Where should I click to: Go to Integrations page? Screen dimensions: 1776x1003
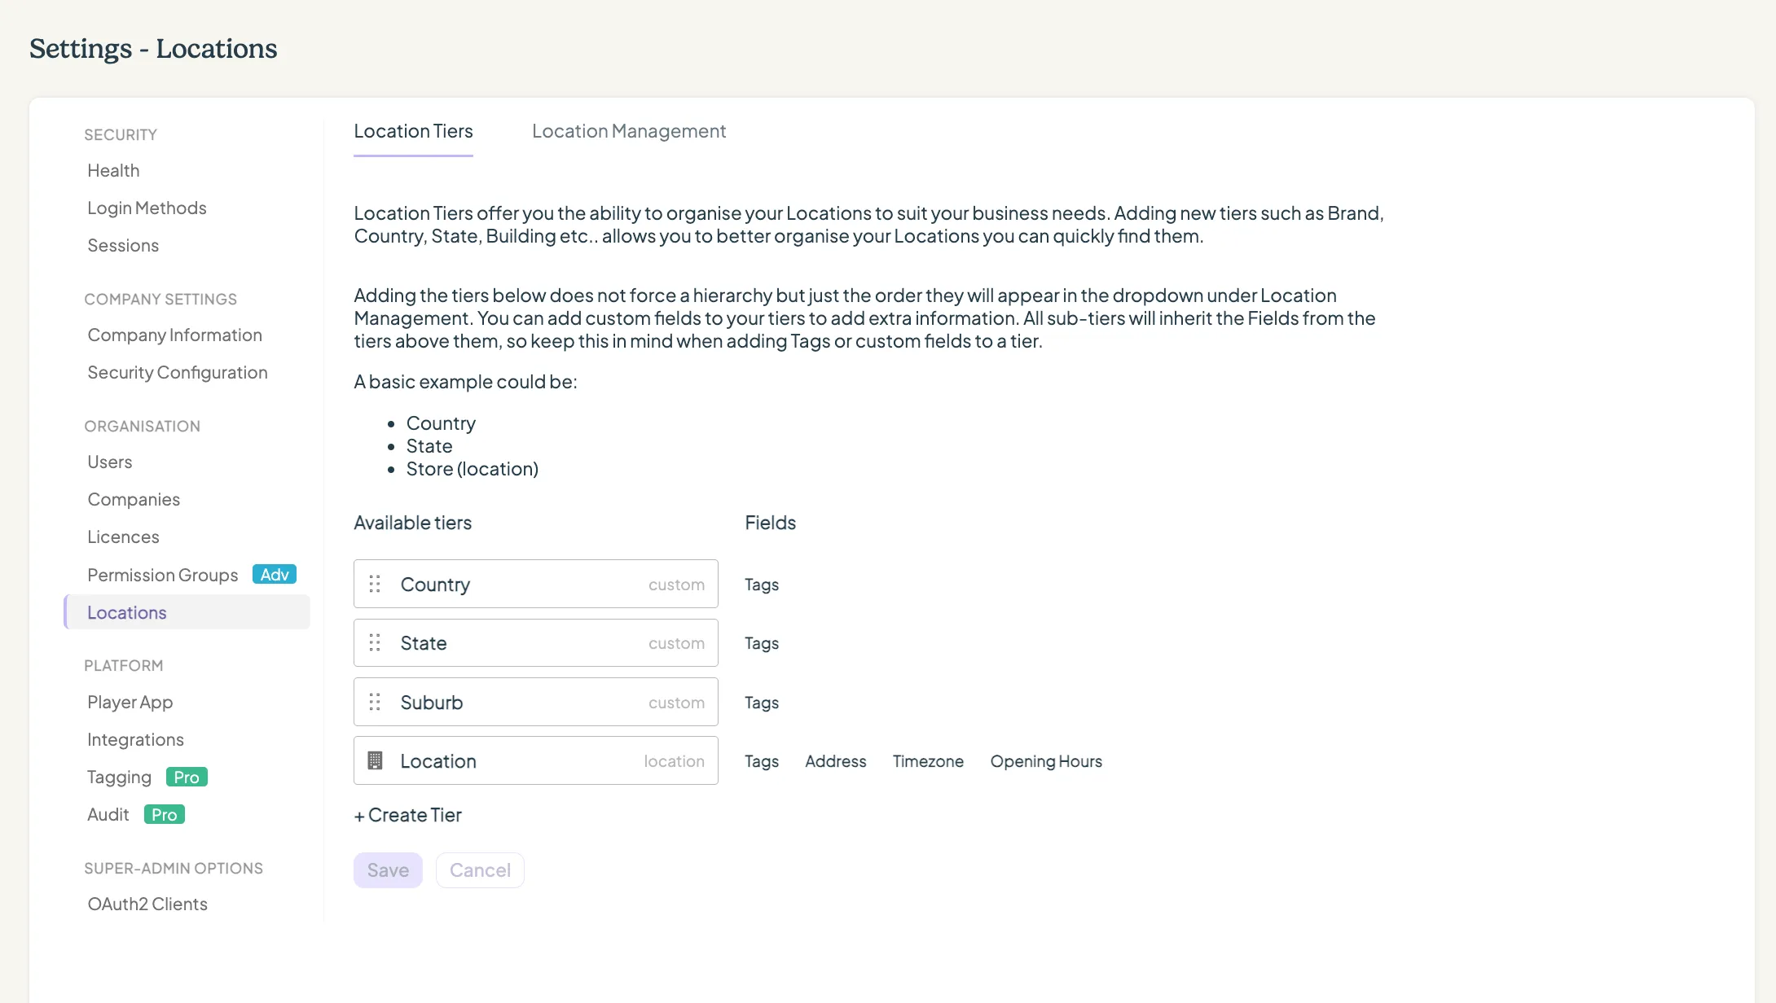click(135, 739)
